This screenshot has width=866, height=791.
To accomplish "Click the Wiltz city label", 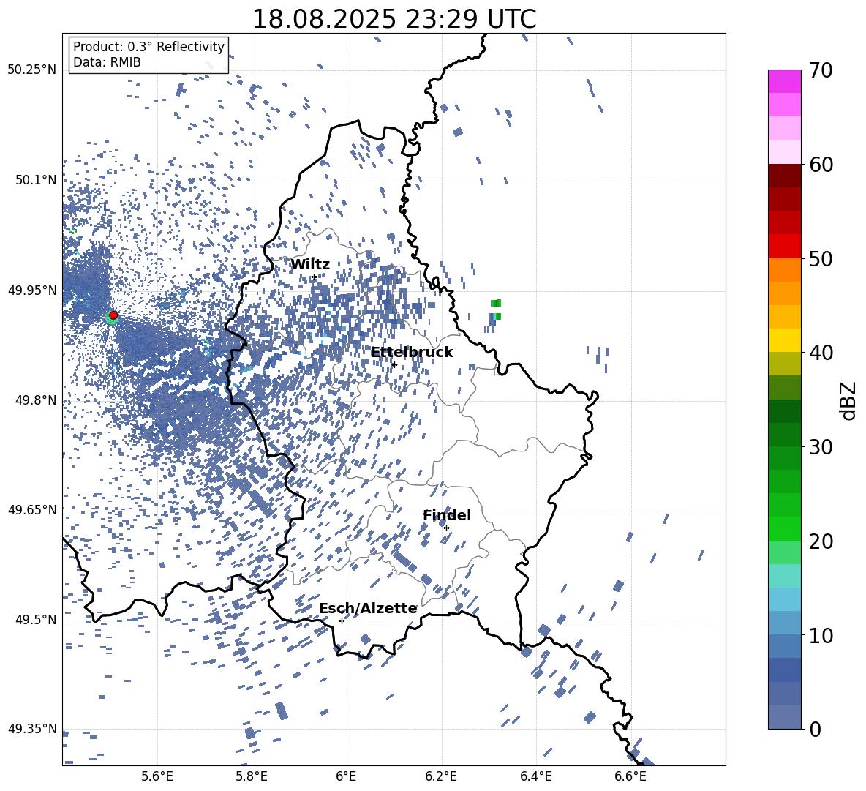I will pos(310,264).
